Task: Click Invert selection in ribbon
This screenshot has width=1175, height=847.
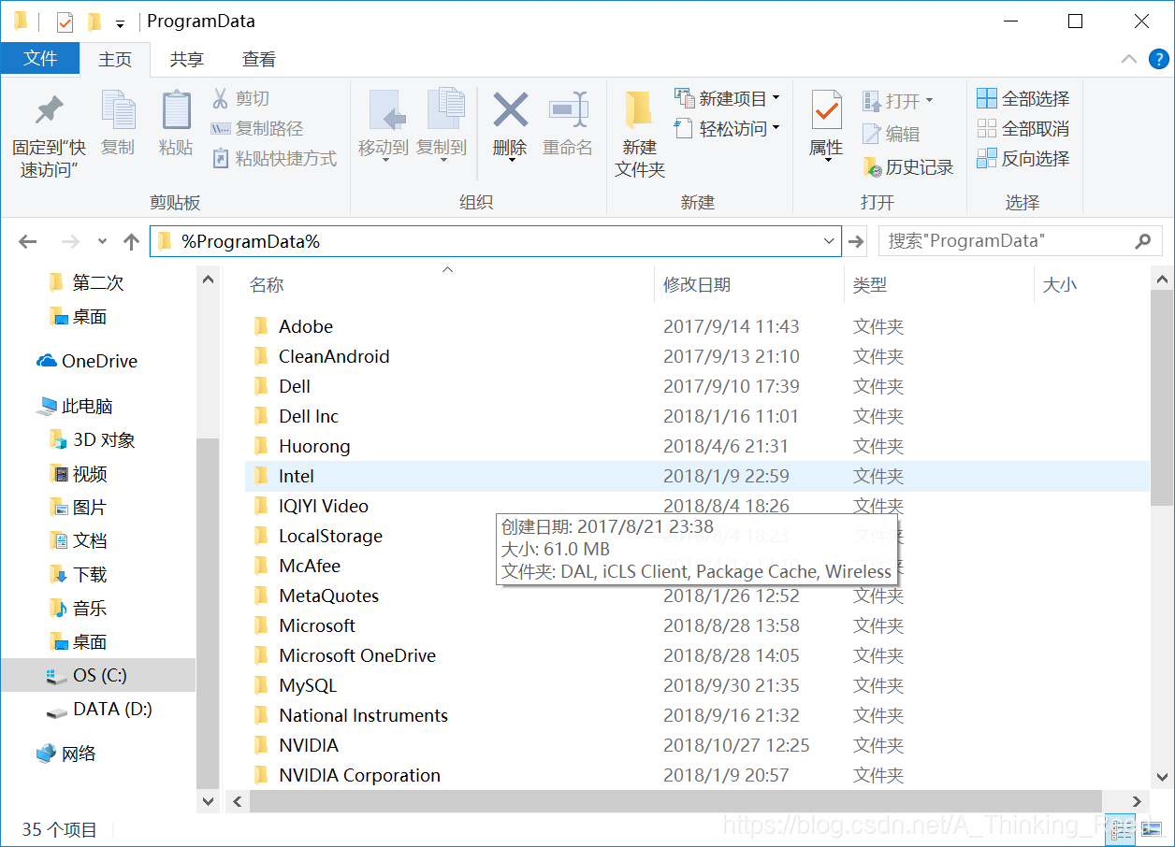Action: [x=1023, y=158]
